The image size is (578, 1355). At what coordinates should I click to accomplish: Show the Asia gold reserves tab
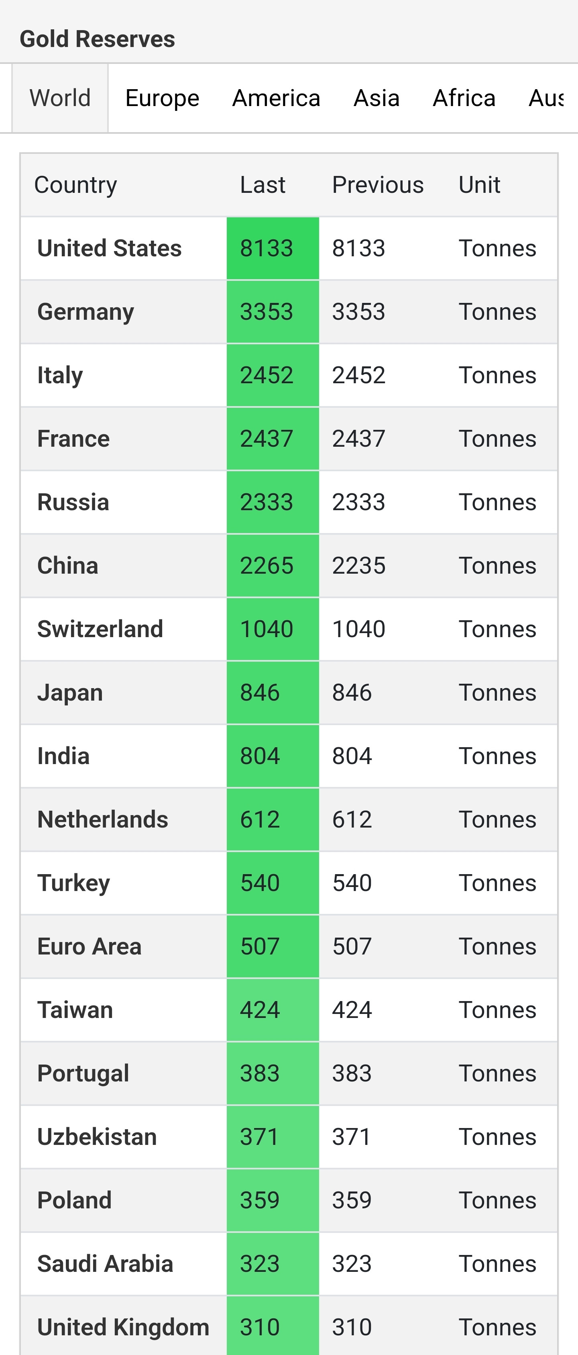[x=376, y=98]
